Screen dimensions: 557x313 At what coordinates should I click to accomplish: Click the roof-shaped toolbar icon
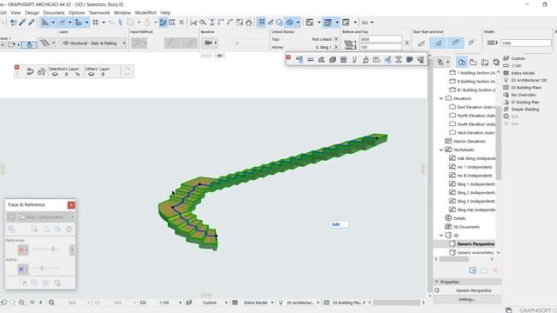249,23
